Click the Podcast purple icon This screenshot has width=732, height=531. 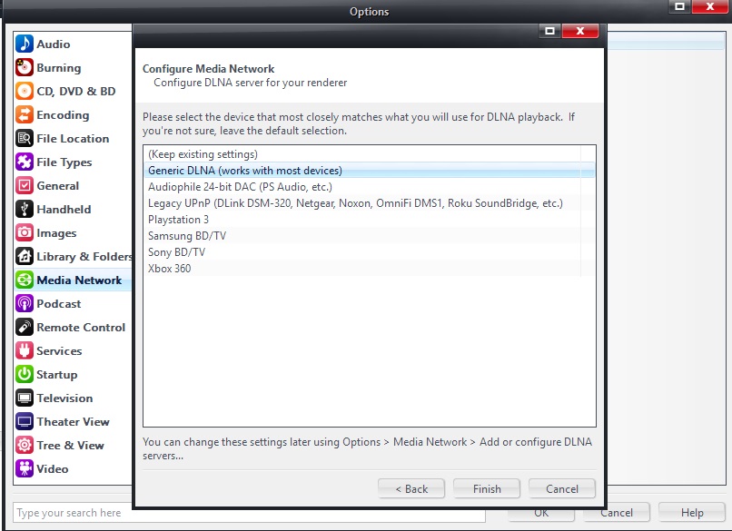coord(25,304)
